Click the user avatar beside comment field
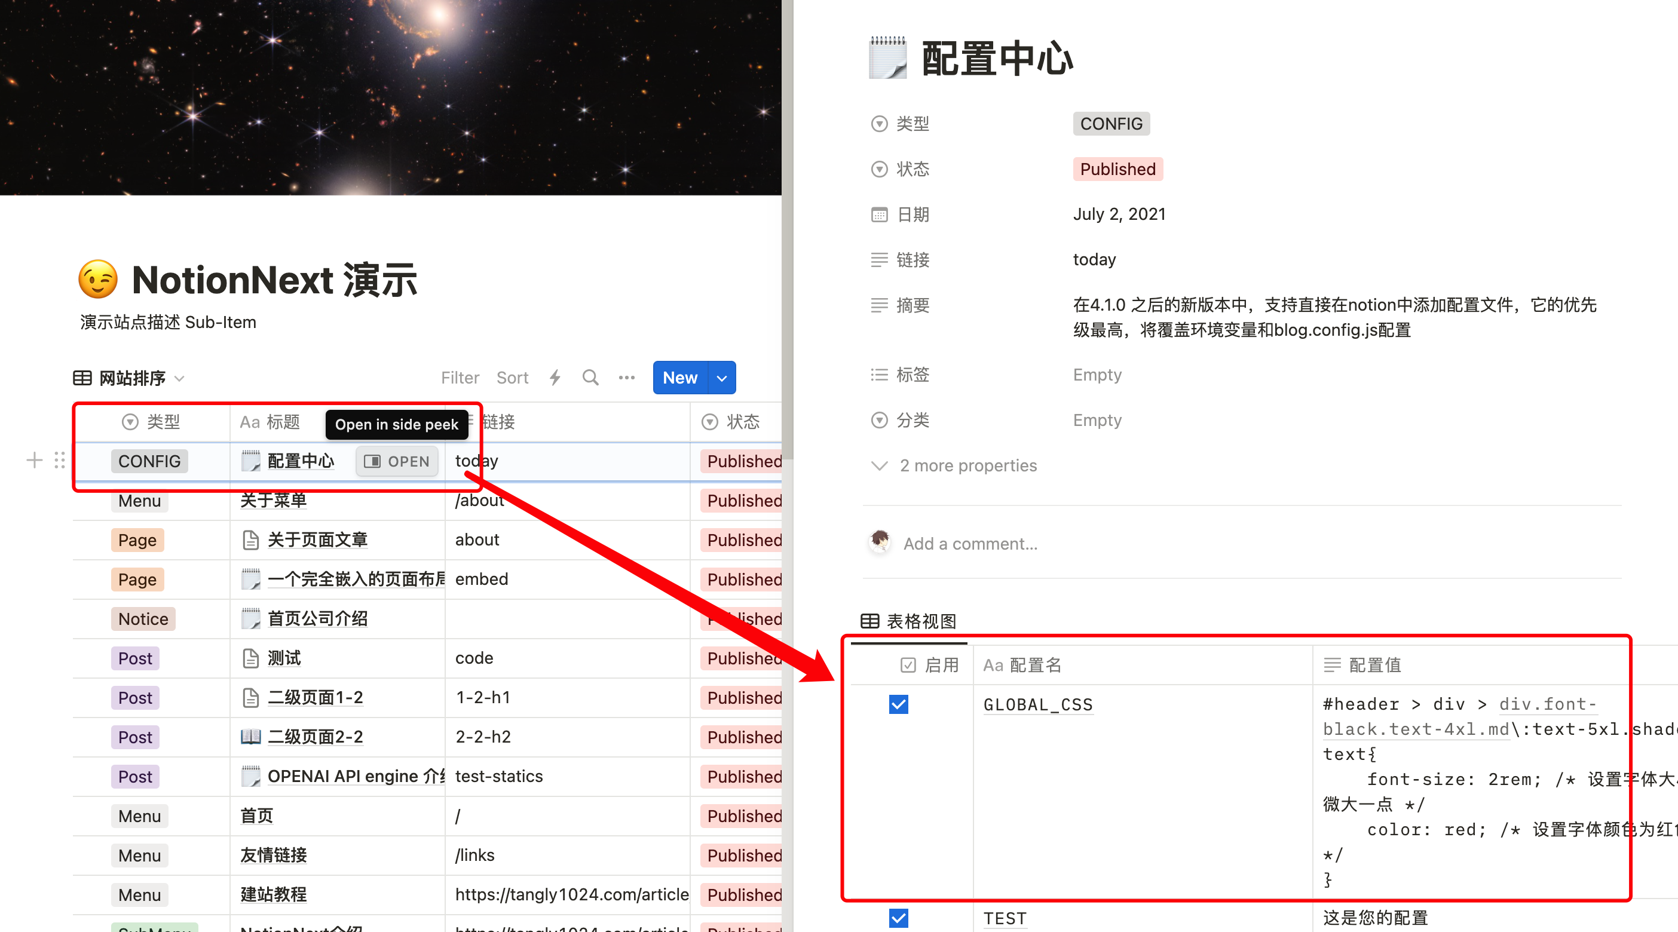1678x932 pixels. pyautogui.click(x=880, y=542)
